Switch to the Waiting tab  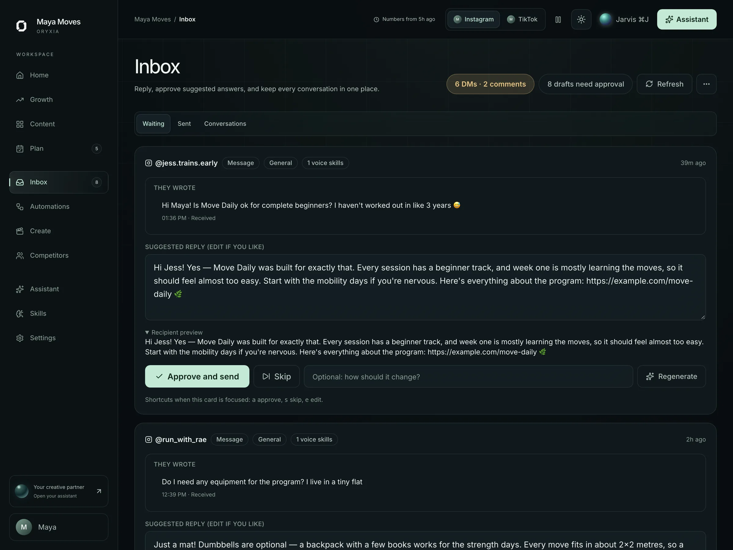click(x=153, y=124)
